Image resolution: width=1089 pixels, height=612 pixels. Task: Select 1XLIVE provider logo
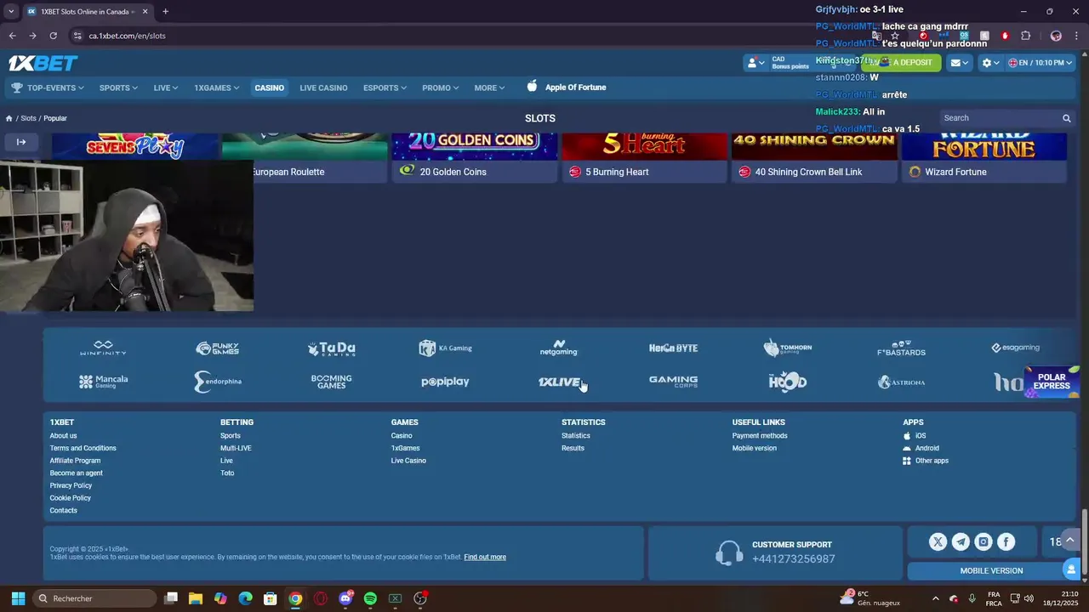(x=559, y=382)
